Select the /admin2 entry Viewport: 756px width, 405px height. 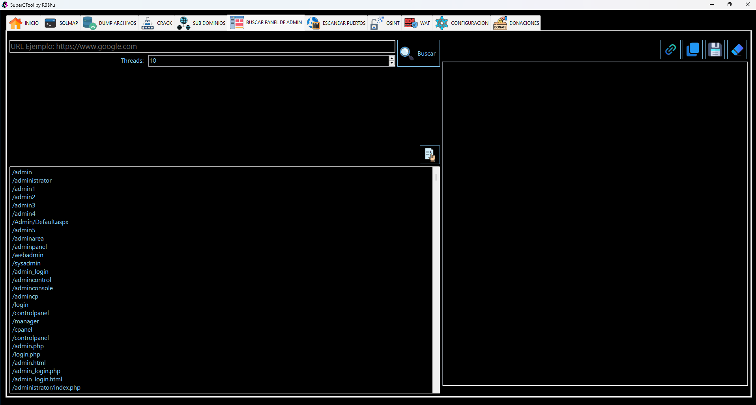(x=24, y=197)
